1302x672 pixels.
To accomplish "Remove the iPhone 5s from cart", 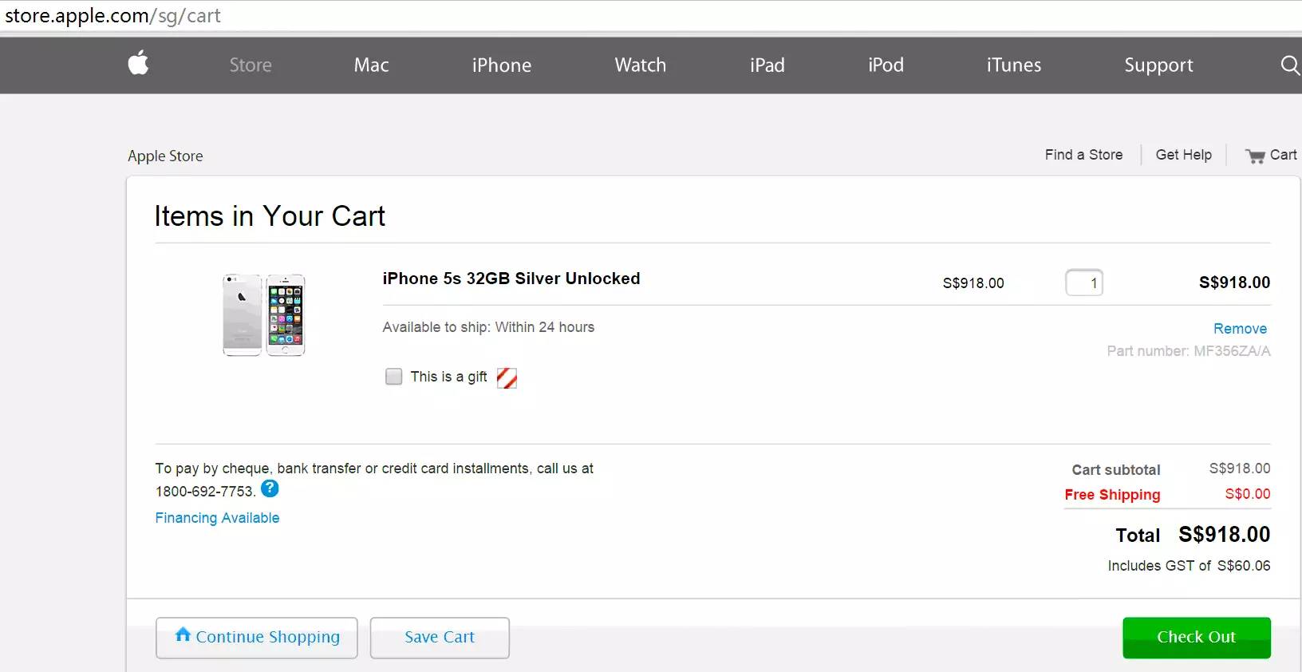I will click(1239, 329).
